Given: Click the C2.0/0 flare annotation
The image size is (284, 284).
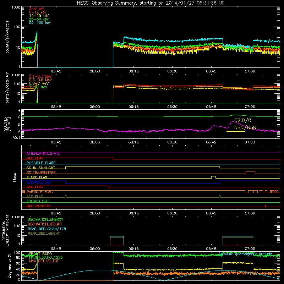Looking at the screenshot, I should click(x=243, y=120).
